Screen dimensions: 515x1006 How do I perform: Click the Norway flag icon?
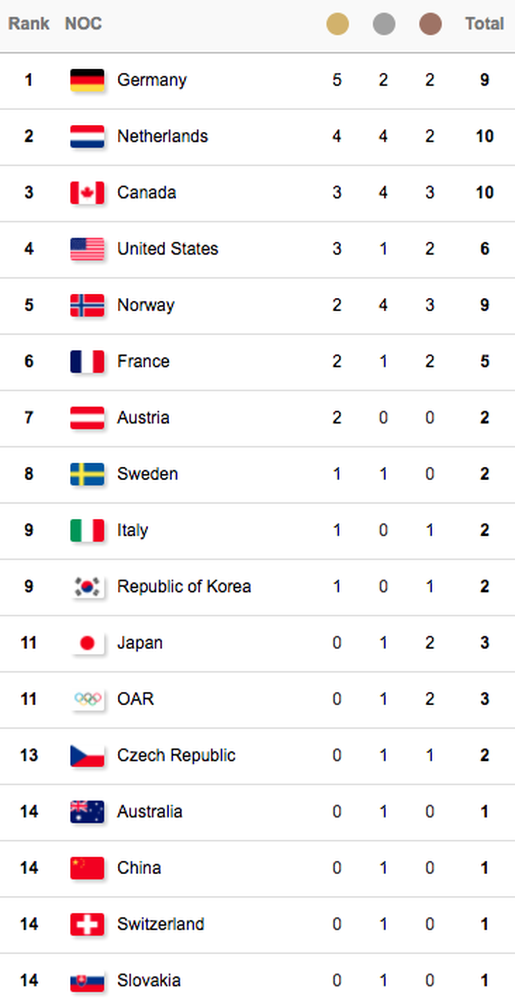[87, 305]
